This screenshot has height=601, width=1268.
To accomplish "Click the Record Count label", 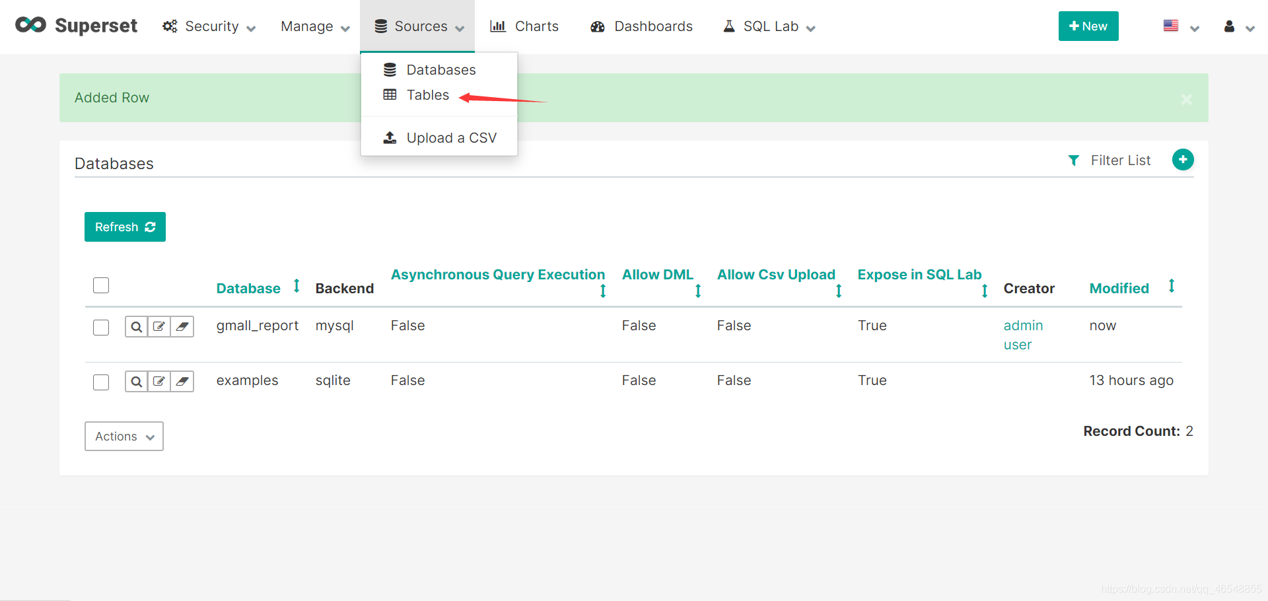I will click(1131, 431).
